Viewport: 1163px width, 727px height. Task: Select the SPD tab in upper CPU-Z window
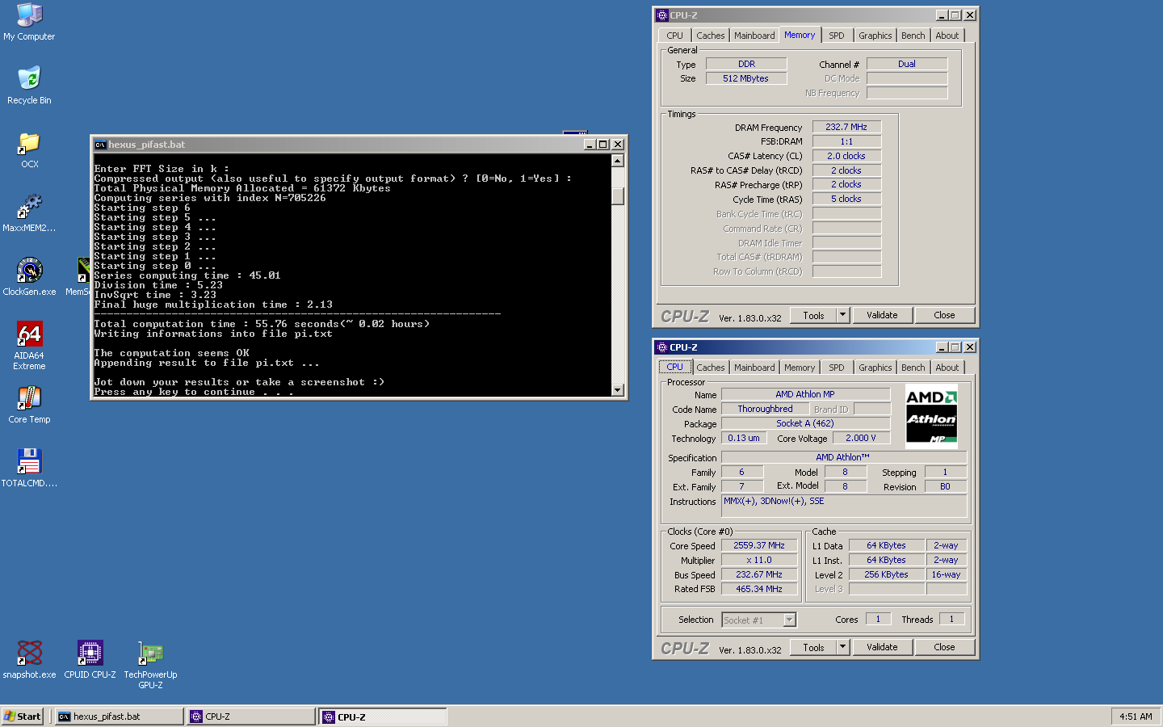837,36
